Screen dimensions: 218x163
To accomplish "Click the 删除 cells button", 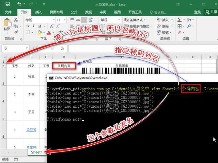I will 163,26.
